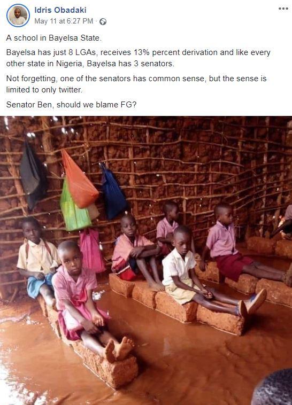The image size is (292, 405).
Task: Click the person's head at the photo's bottom corner
Action: point(272,387)
